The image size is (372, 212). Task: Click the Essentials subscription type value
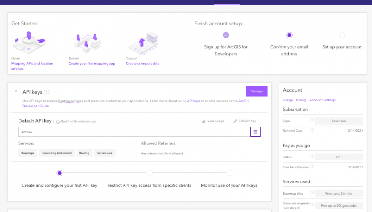pyautogui.click(x=339, y=121)
